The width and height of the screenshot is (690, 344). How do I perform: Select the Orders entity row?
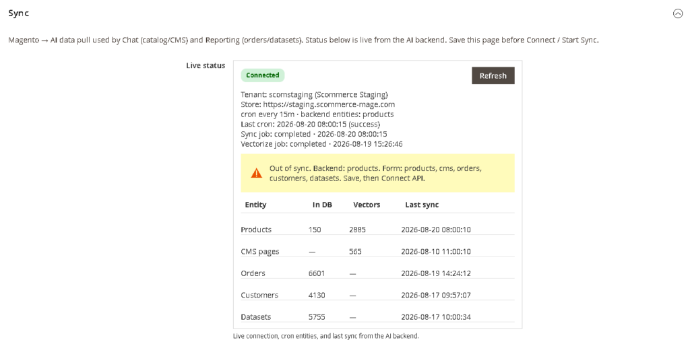[377, 273]
